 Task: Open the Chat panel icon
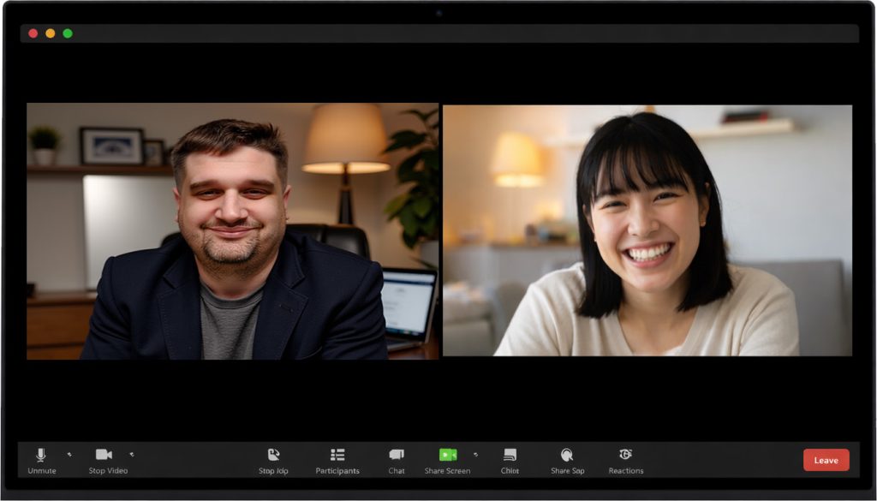[397, 455]
